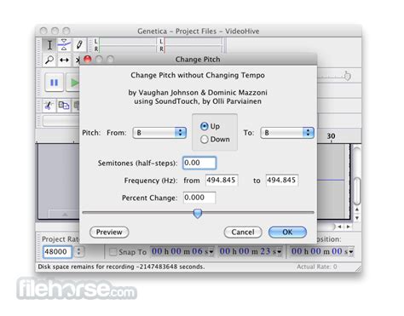Close the Change Pitch dialog with red button
404x316 pixels.
(x=88, y=60)
